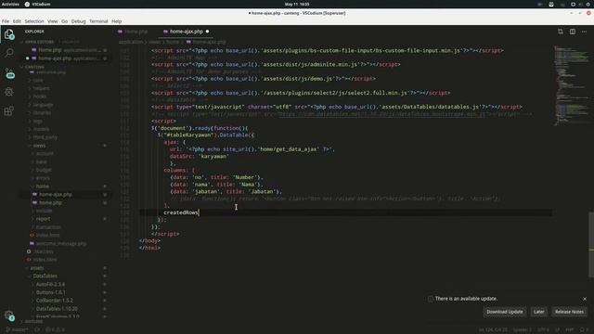Open the Extensions view icon
This screenshot has width=594, height=334.
point(9,111)
